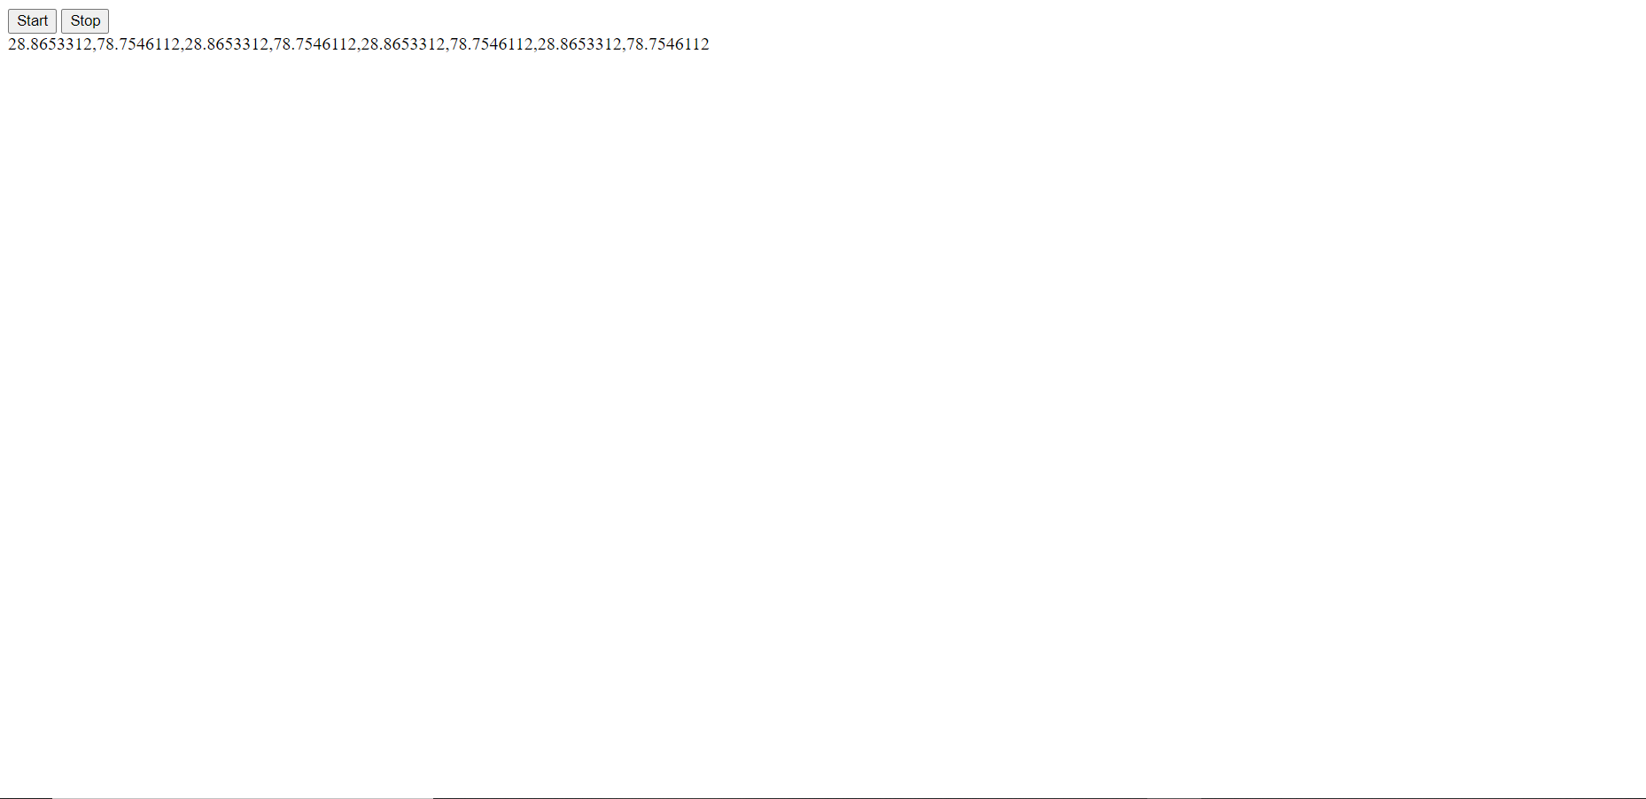
Task: Click the fourth 28.8653312 value in the line
Action: pos(580,44)
